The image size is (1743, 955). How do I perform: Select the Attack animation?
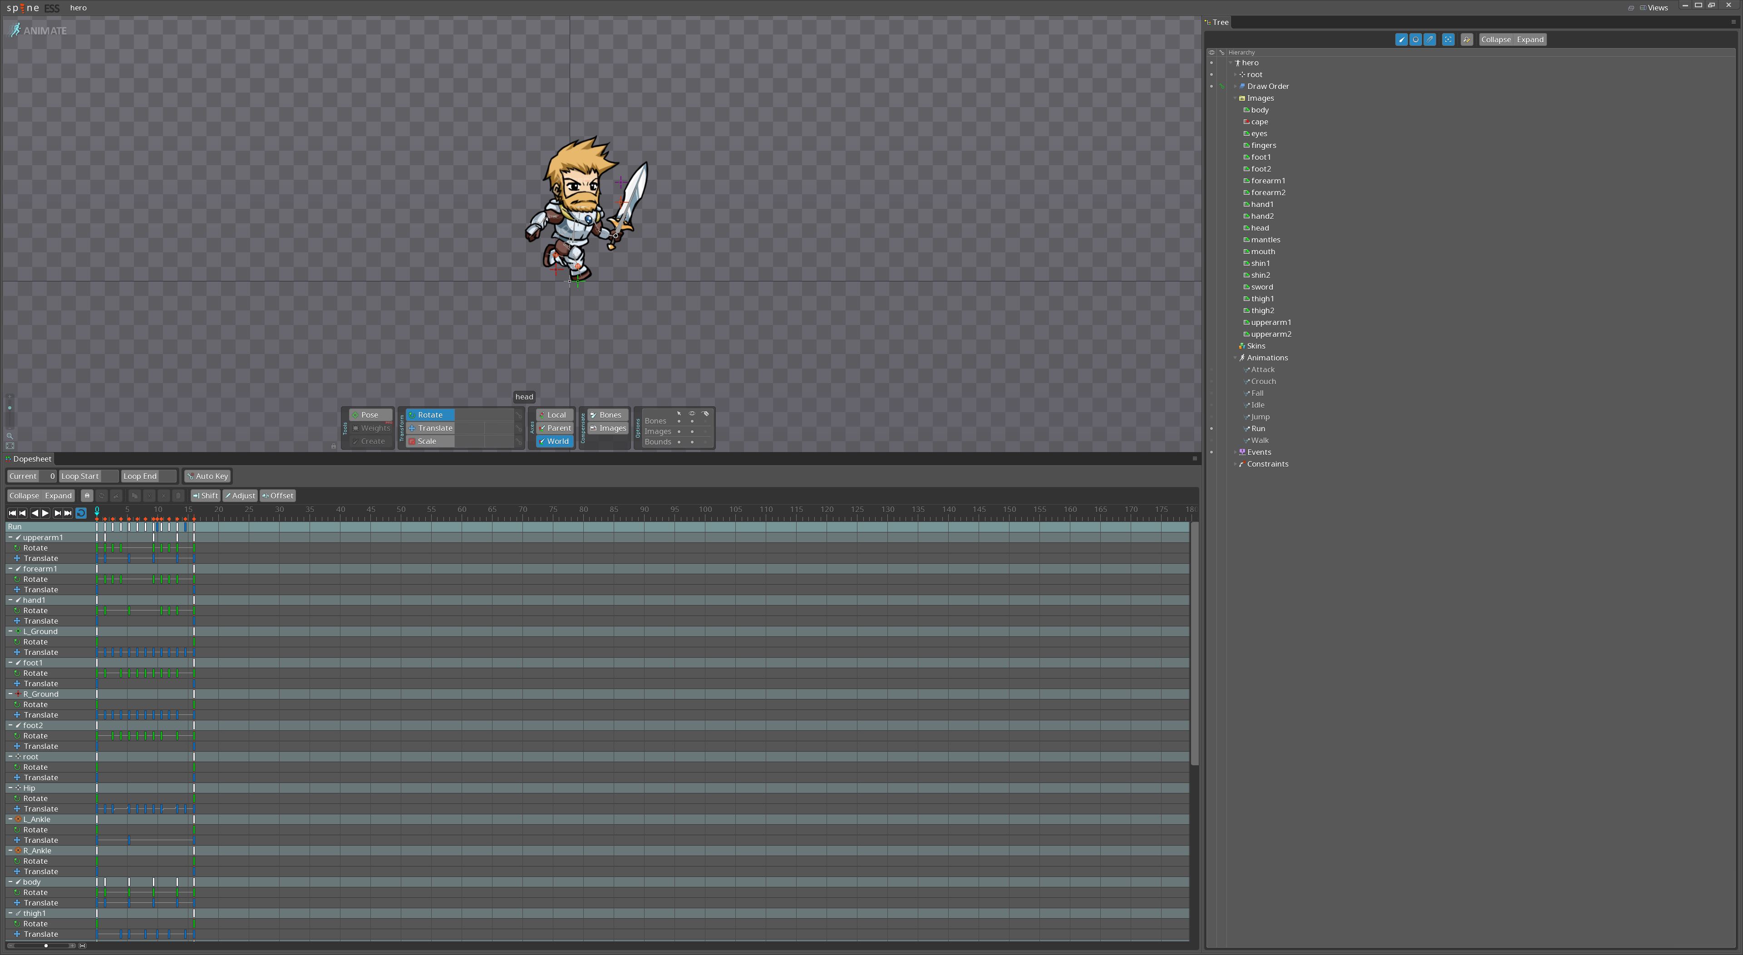1262,369
